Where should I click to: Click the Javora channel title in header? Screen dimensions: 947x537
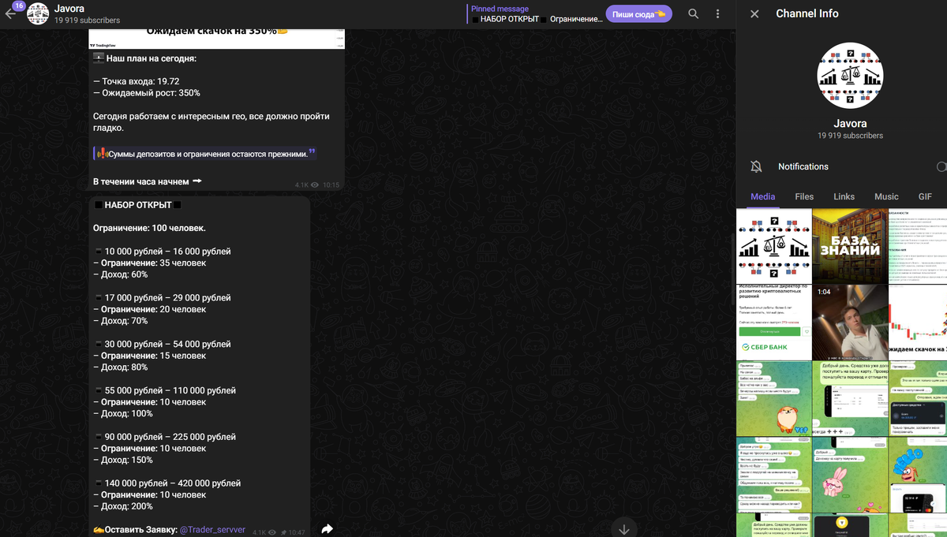(70, 9)
